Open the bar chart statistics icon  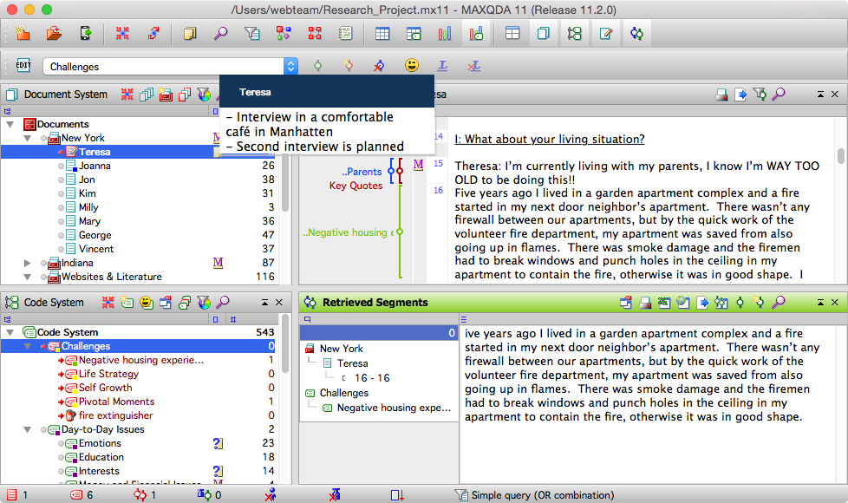coord(445,34)
